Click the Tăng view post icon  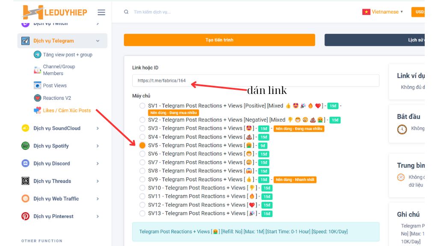click(38, 54)
